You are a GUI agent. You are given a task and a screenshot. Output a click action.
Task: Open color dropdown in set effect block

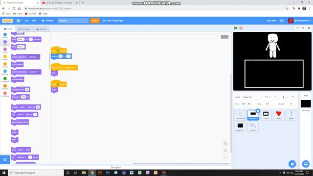(21, 114)
